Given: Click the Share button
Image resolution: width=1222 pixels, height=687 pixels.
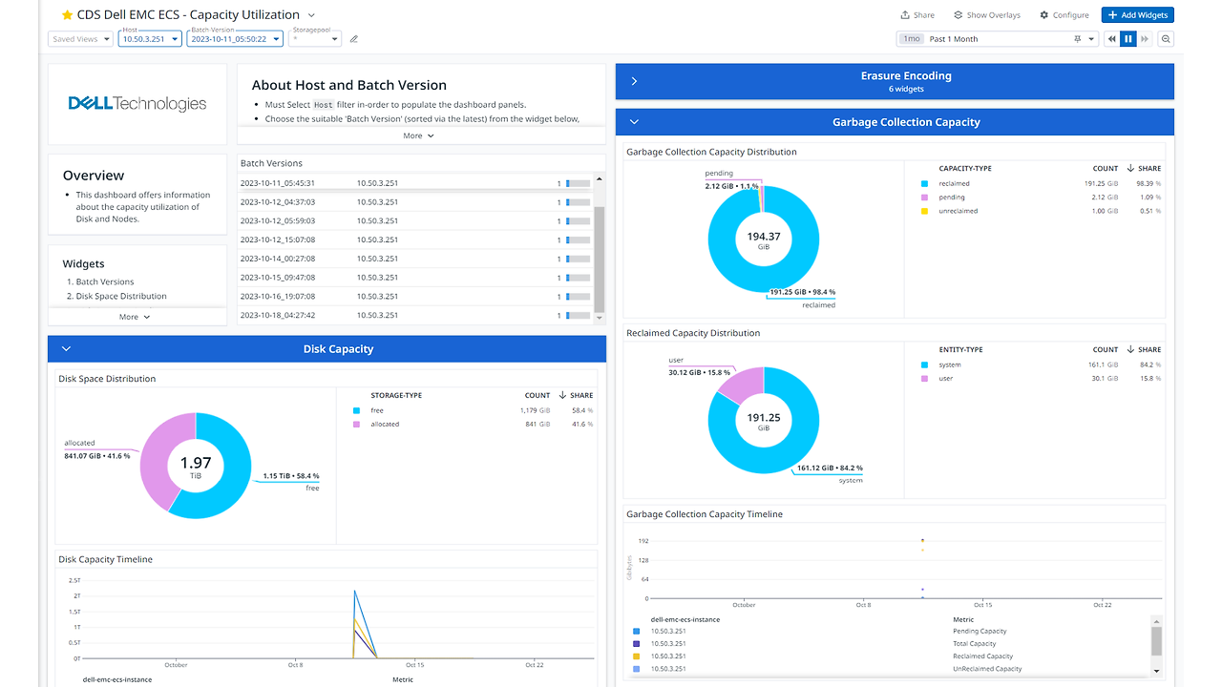Looking at the screenshot, I should pos(917,15).
